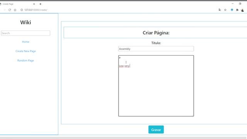Open the Create New Page link

(x=26, y=51)
